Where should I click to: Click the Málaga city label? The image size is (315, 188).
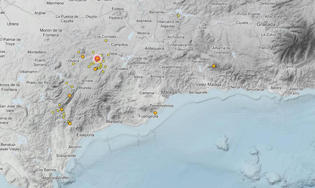169,92
